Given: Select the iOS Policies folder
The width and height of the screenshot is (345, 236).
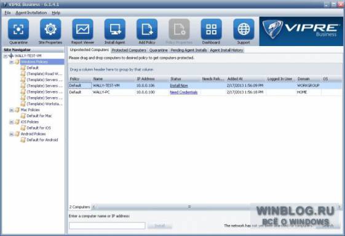Looking at the screenshot, I should pos(30,122).
